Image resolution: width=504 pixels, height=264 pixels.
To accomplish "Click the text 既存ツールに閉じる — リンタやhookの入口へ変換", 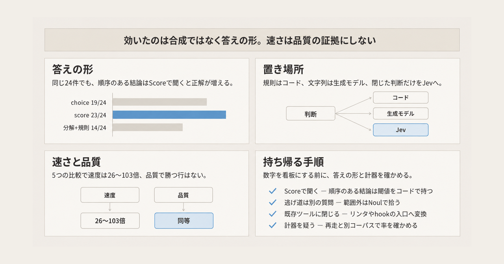I will coord(355,214).
